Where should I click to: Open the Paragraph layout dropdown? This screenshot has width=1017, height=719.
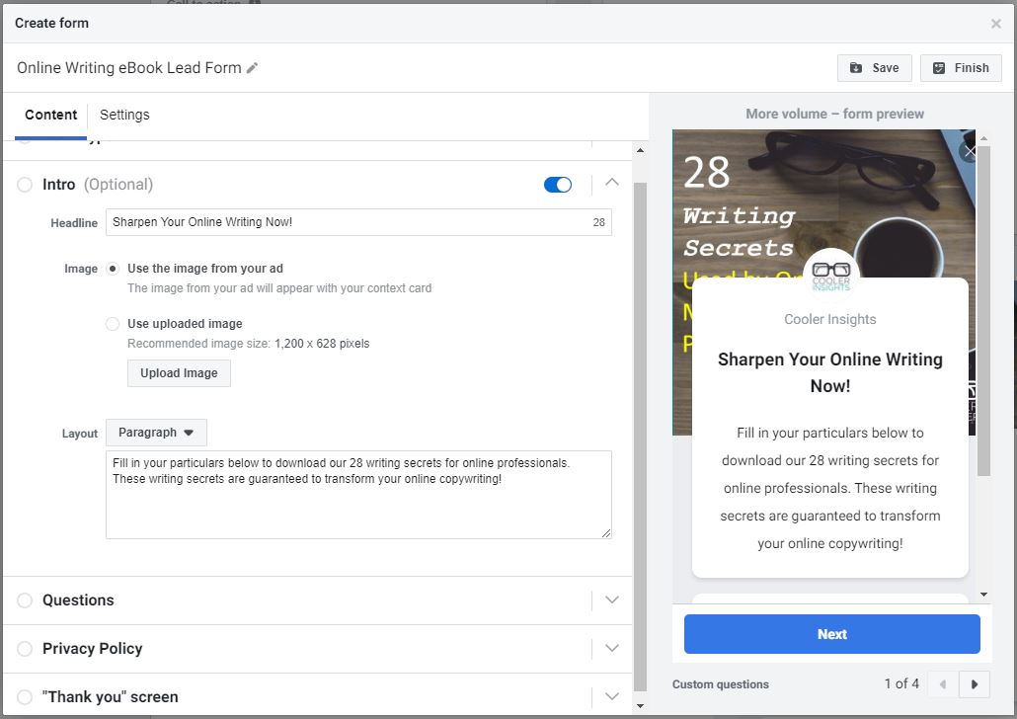click(x=156, y=433)
